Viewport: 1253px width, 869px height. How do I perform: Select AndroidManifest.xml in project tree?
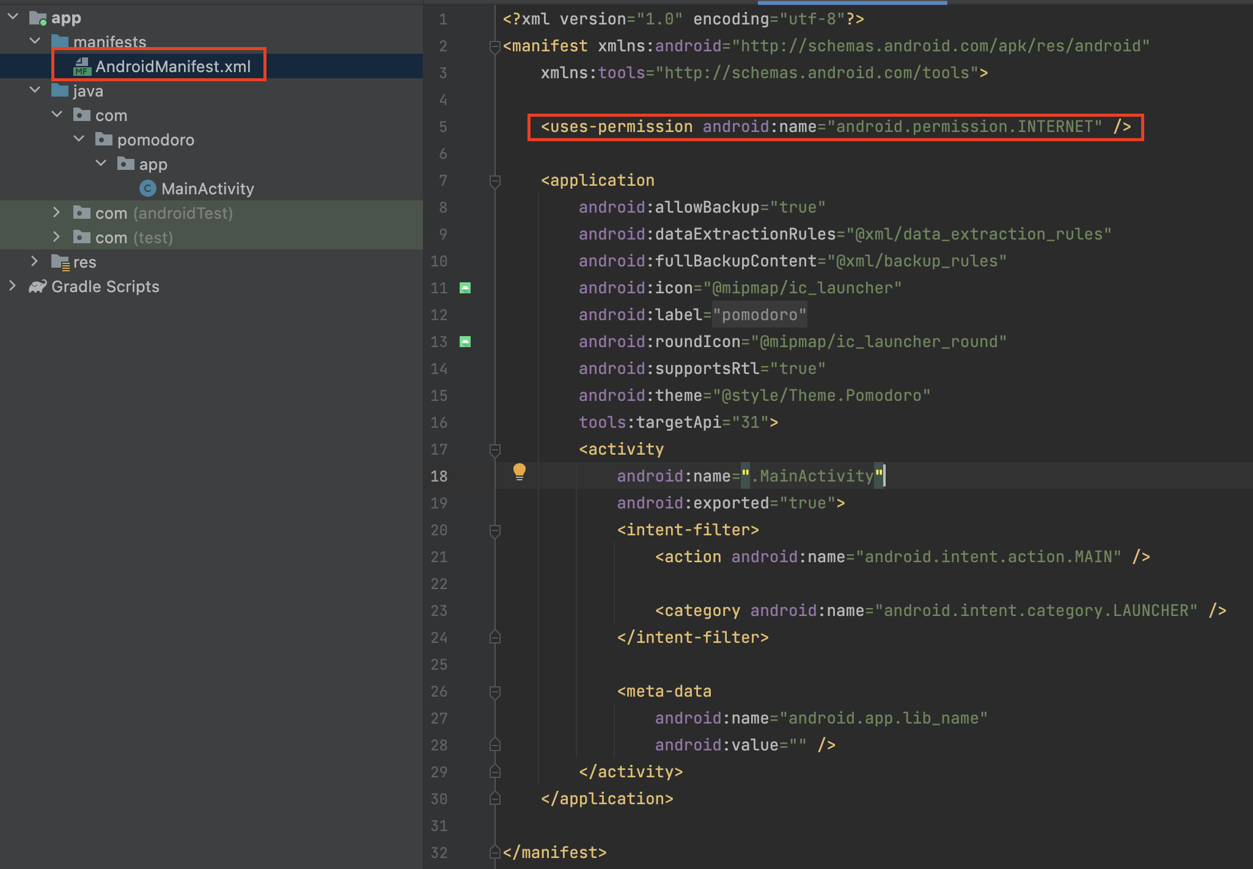pos(173,67)
